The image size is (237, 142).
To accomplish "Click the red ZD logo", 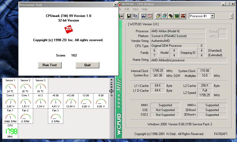I will (69, 29).
